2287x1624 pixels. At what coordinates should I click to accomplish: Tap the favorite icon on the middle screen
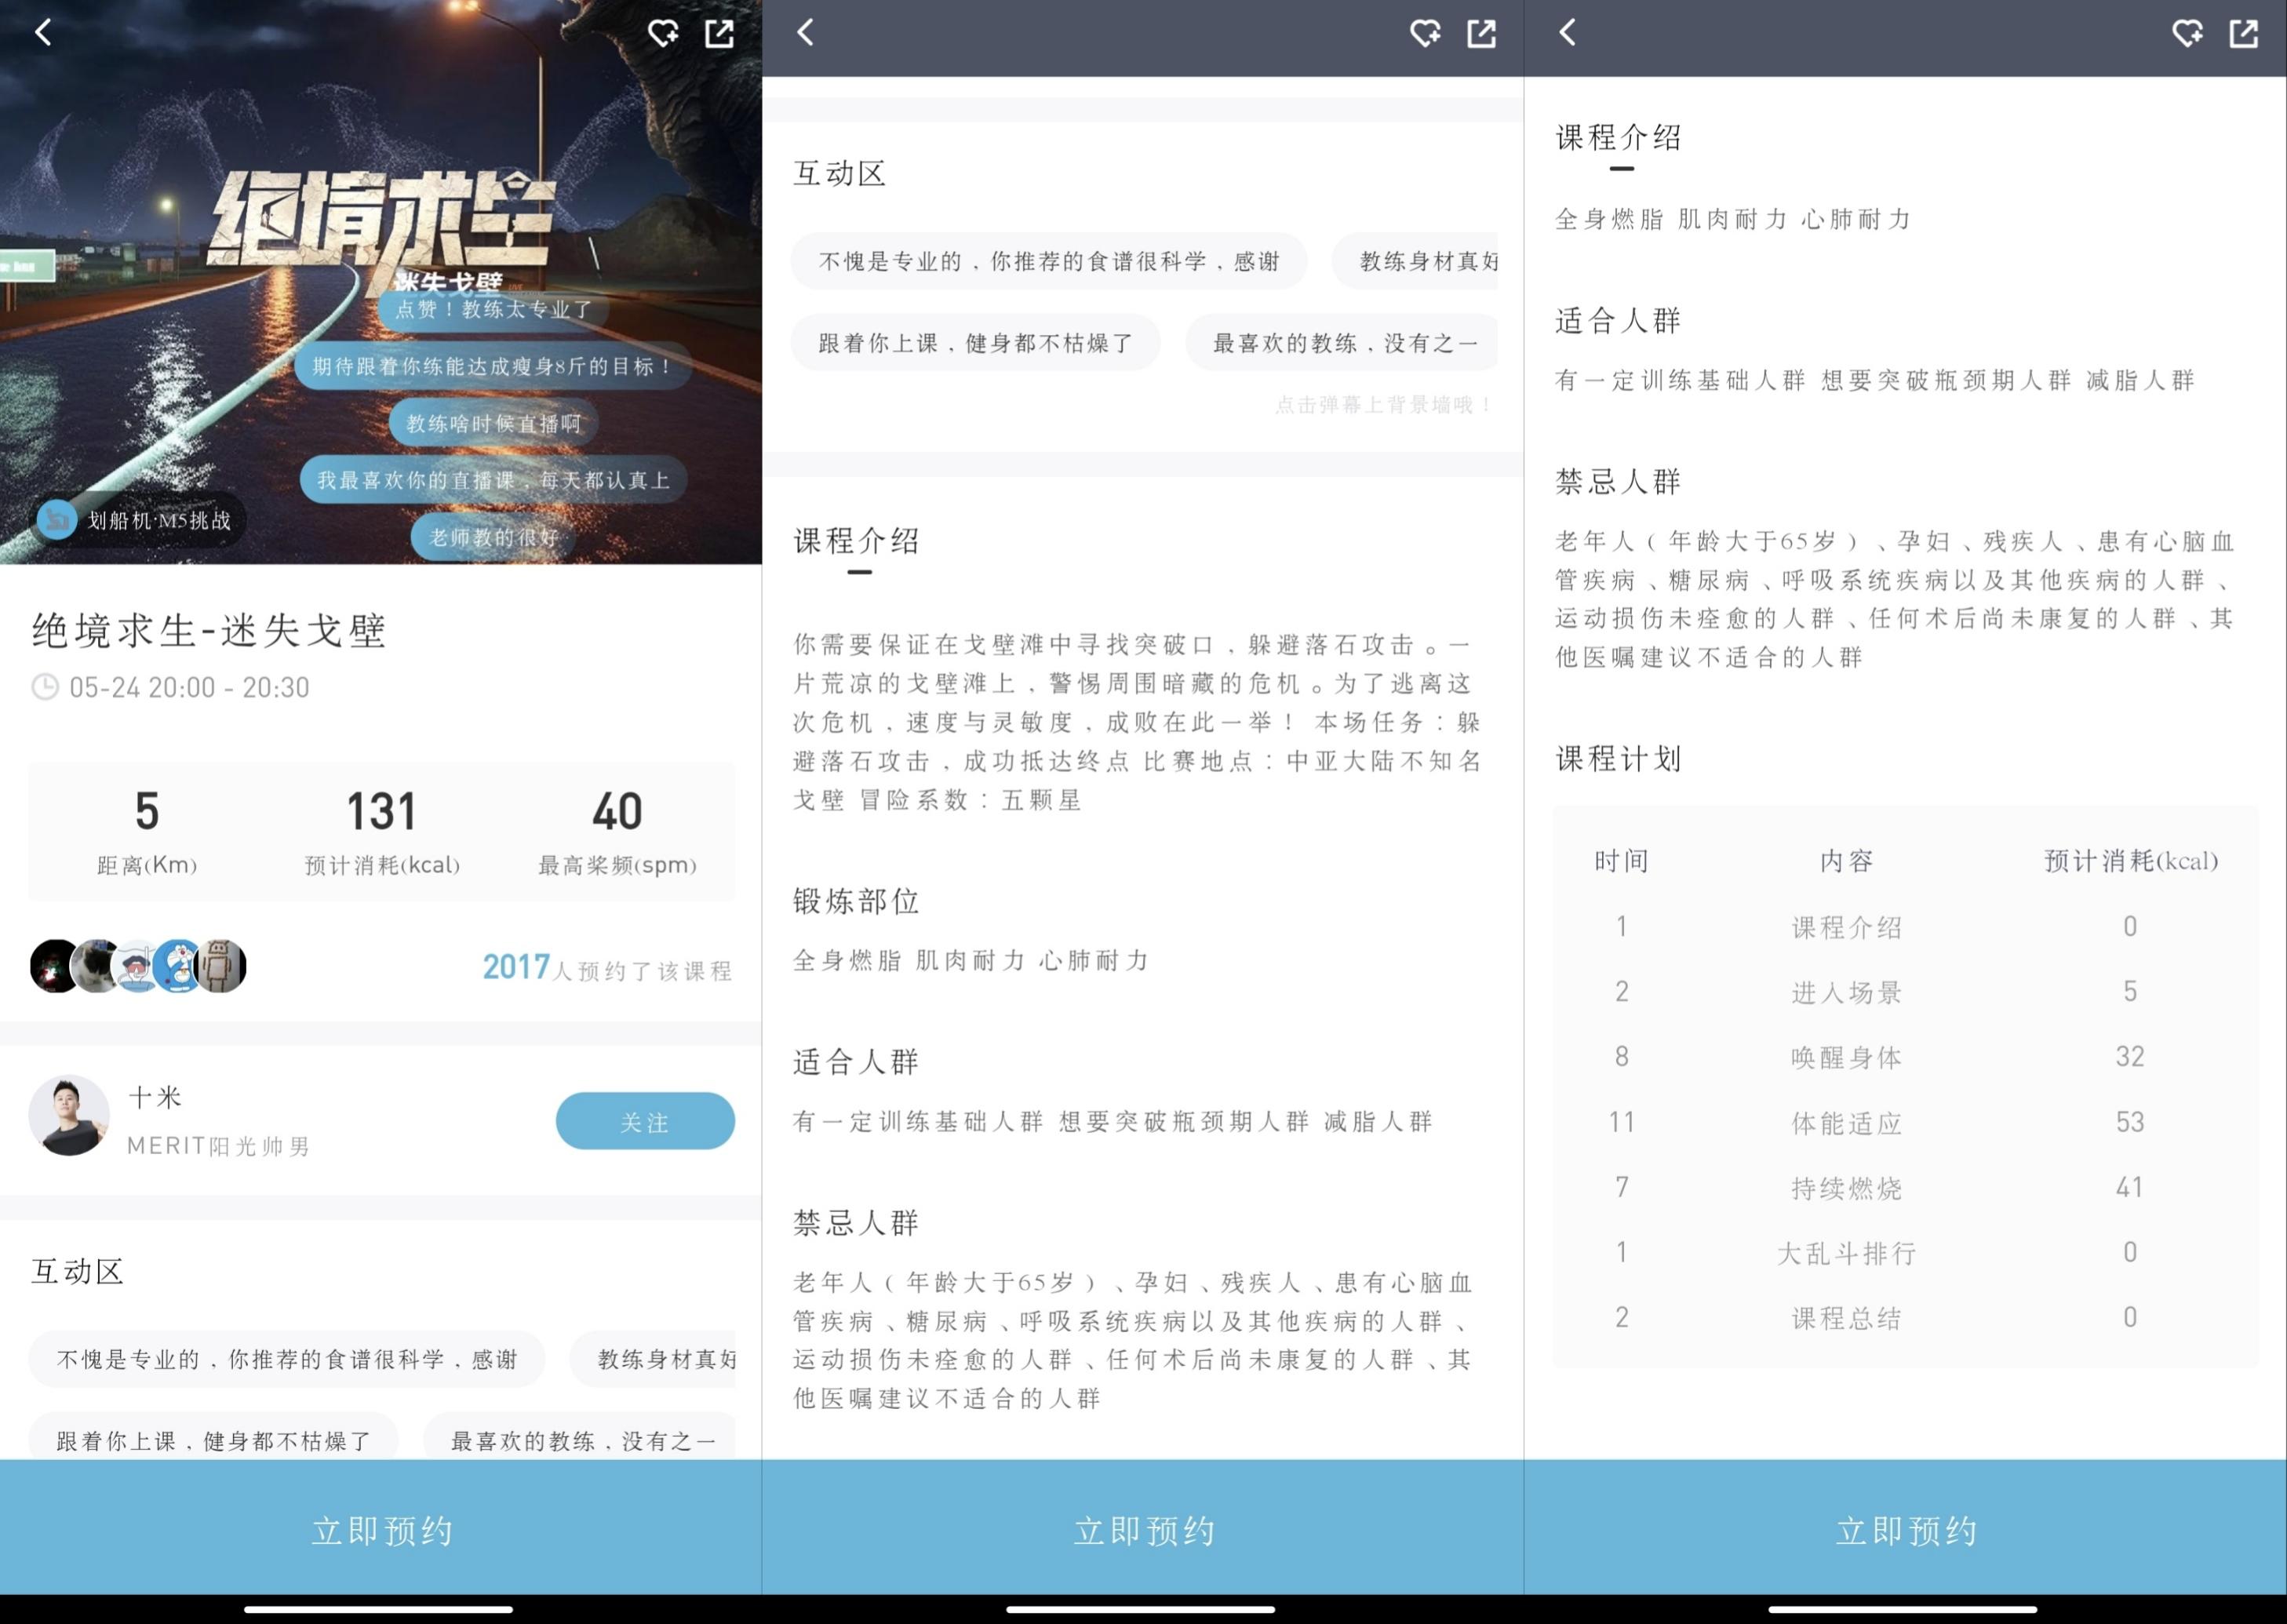click(x=1426, y=33)
